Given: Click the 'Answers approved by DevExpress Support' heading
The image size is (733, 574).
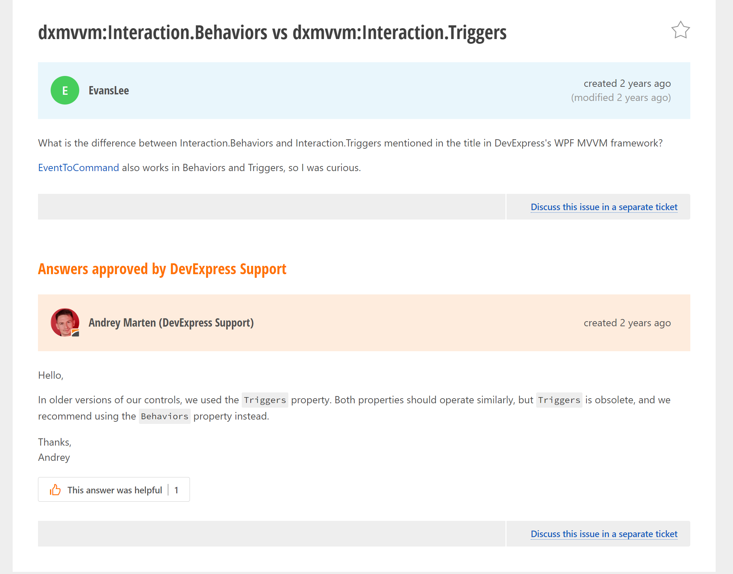Looking at the screenshot, I should click(162, 269).
